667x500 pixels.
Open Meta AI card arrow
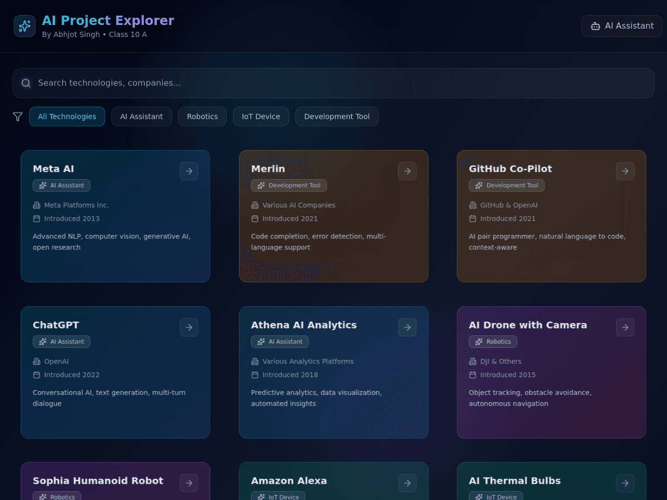189,171
